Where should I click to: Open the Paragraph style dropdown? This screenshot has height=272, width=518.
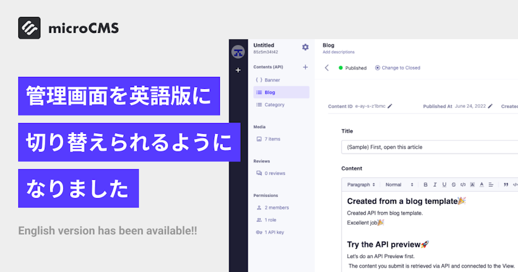(361, 185)
